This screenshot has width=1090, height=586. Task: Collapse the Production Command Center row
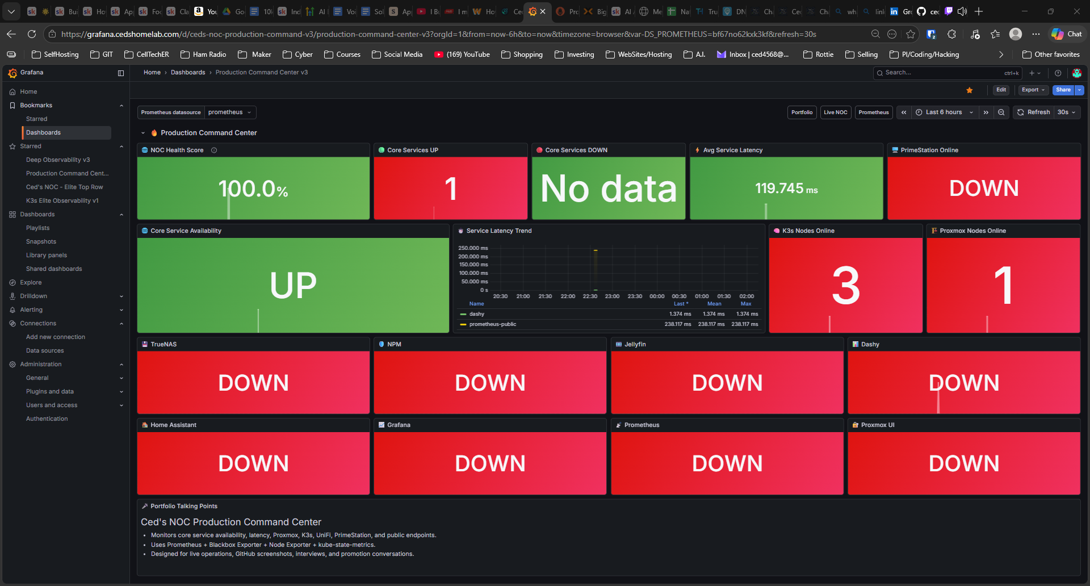[x=143, y=133]
